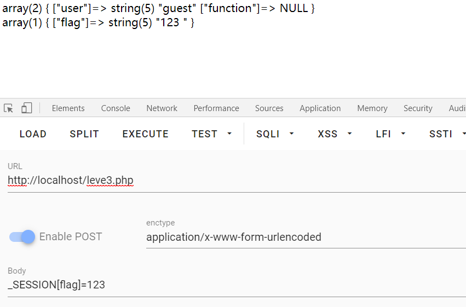Open the Network tab

(162, 108)
